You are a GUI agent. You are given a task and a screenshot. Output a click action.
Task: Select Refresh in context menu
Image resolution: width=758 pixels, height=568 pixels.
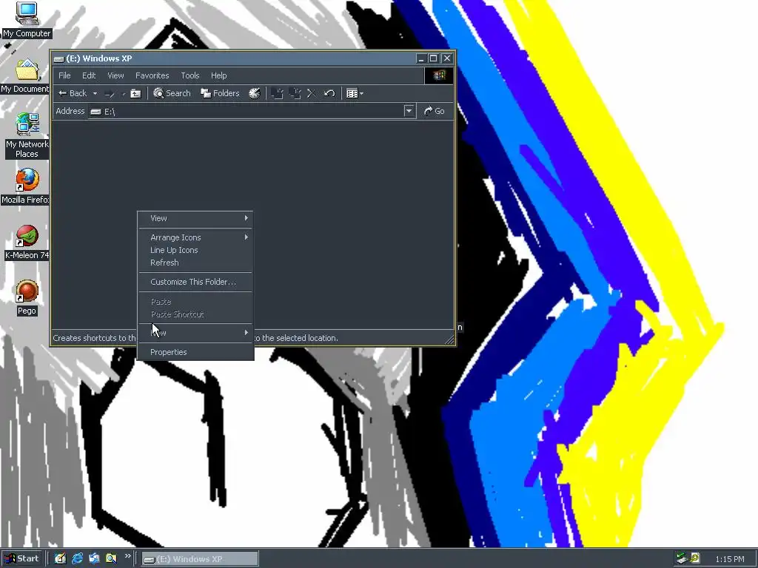pos(195,263)
